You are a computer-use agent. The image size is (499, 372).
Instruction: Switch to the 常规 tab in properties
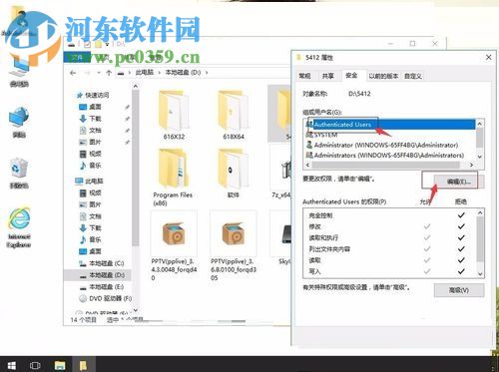(304, 76)
